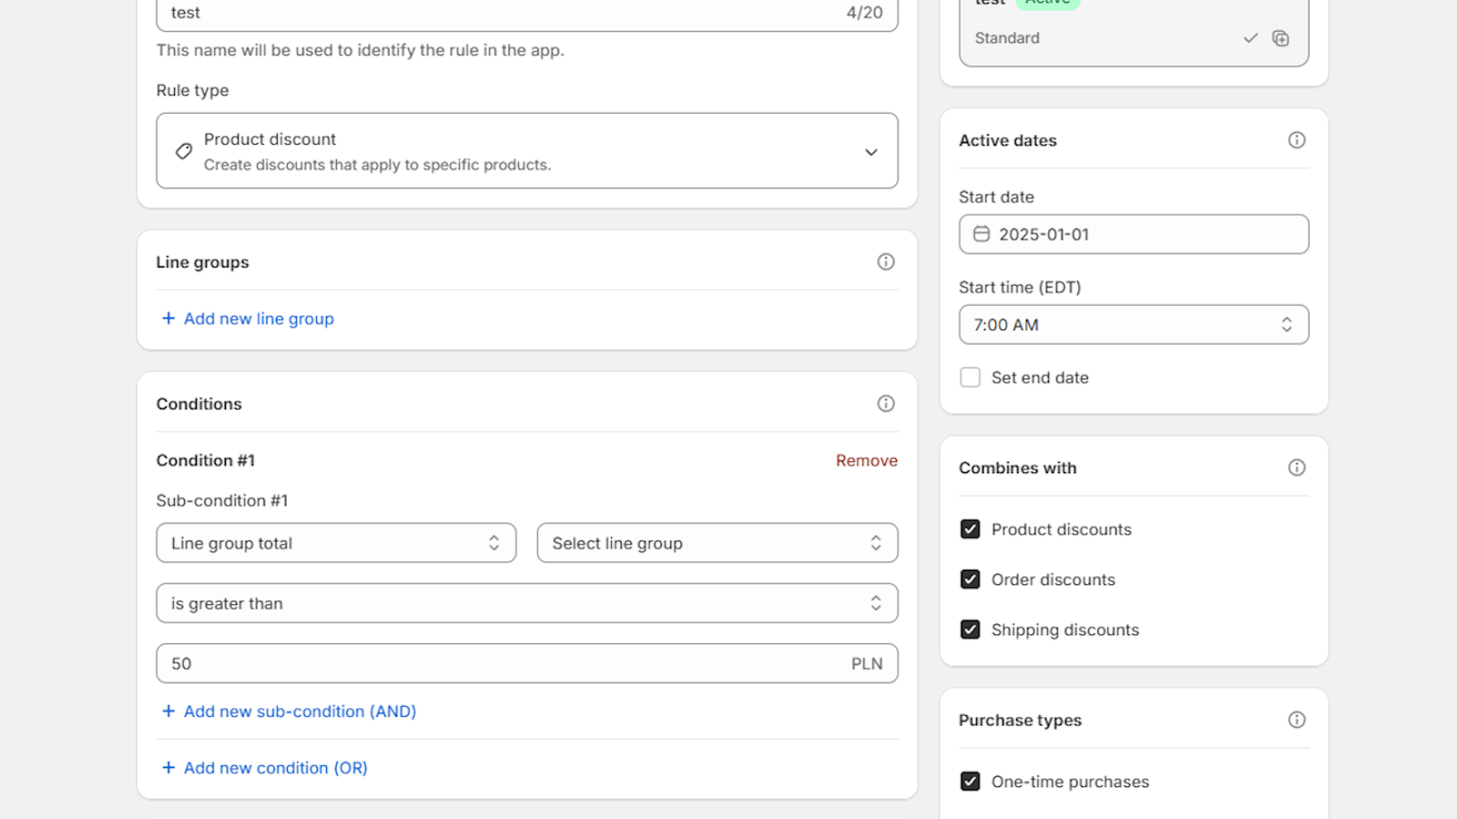The image size is (1457, 819).
Task: Uncheck One-time purchases option
Action: (x=971, y=782)
